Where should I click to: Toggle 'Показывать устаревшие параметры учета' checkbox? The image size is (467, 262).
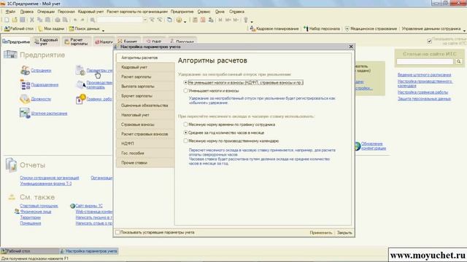117,232
